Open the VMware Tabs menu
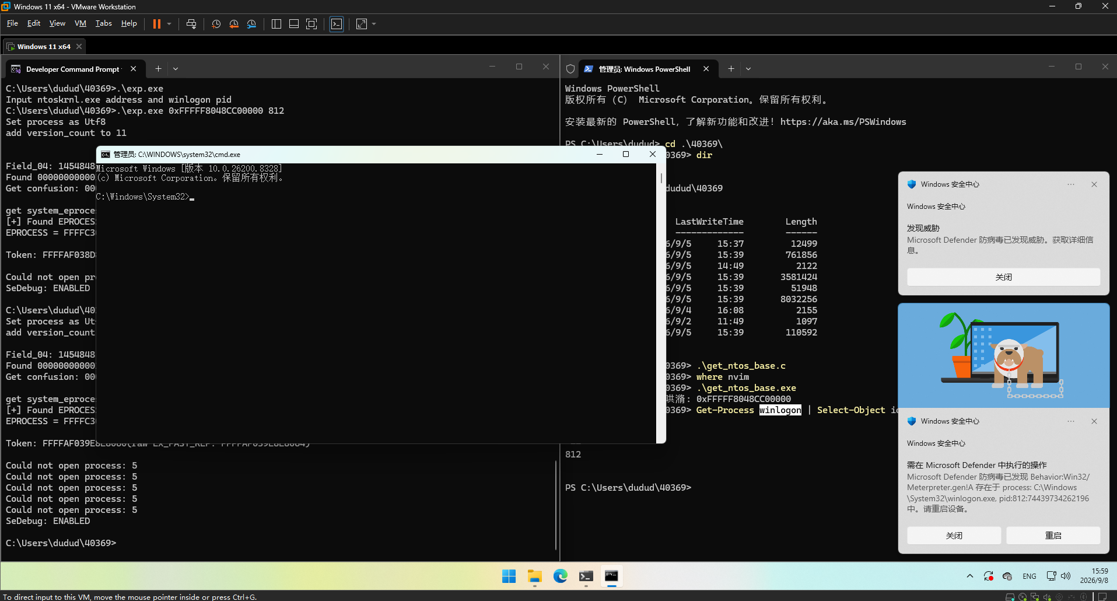1117x601 pixels. [x=103, y=23]
